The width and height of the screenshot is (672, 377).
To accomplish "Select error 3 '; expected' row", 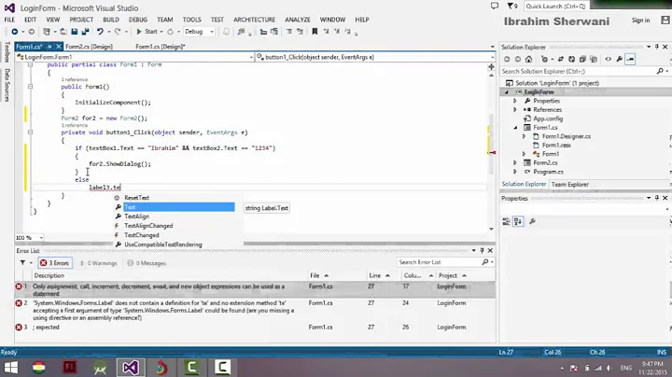I will point(255,328).
